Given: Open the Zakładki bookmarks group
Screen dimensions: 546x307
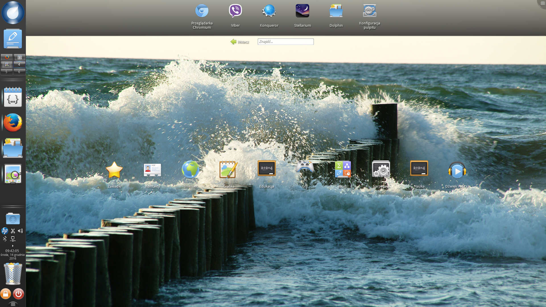Looking at the screenshot, I should pos(114,170).
